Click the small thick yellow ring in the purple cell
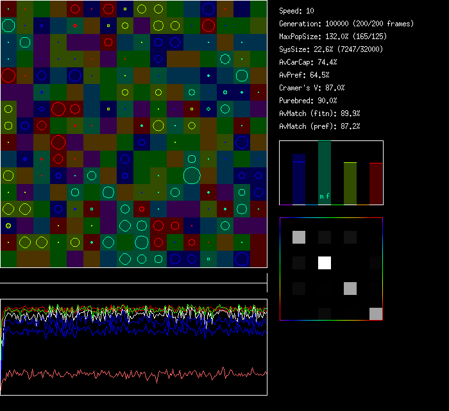Screen dimensions: 449x411 (x=8, y=226)
